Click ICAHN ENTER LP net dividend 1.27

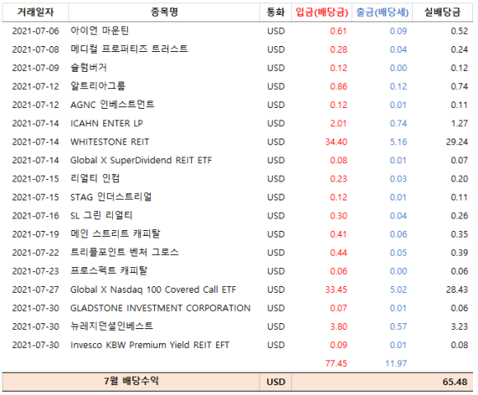click(x=459, y=124)
